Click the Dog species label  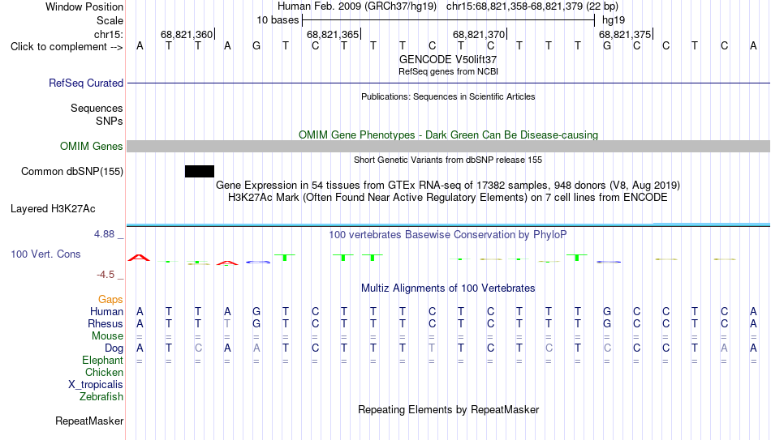[x=114, y=348]
